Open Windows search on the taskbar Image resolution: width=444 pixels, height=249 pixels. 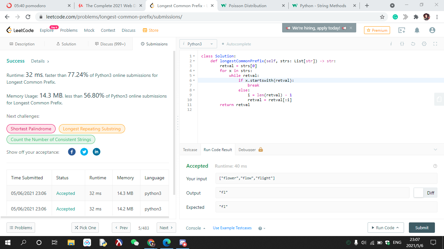(x=23, y=242)
